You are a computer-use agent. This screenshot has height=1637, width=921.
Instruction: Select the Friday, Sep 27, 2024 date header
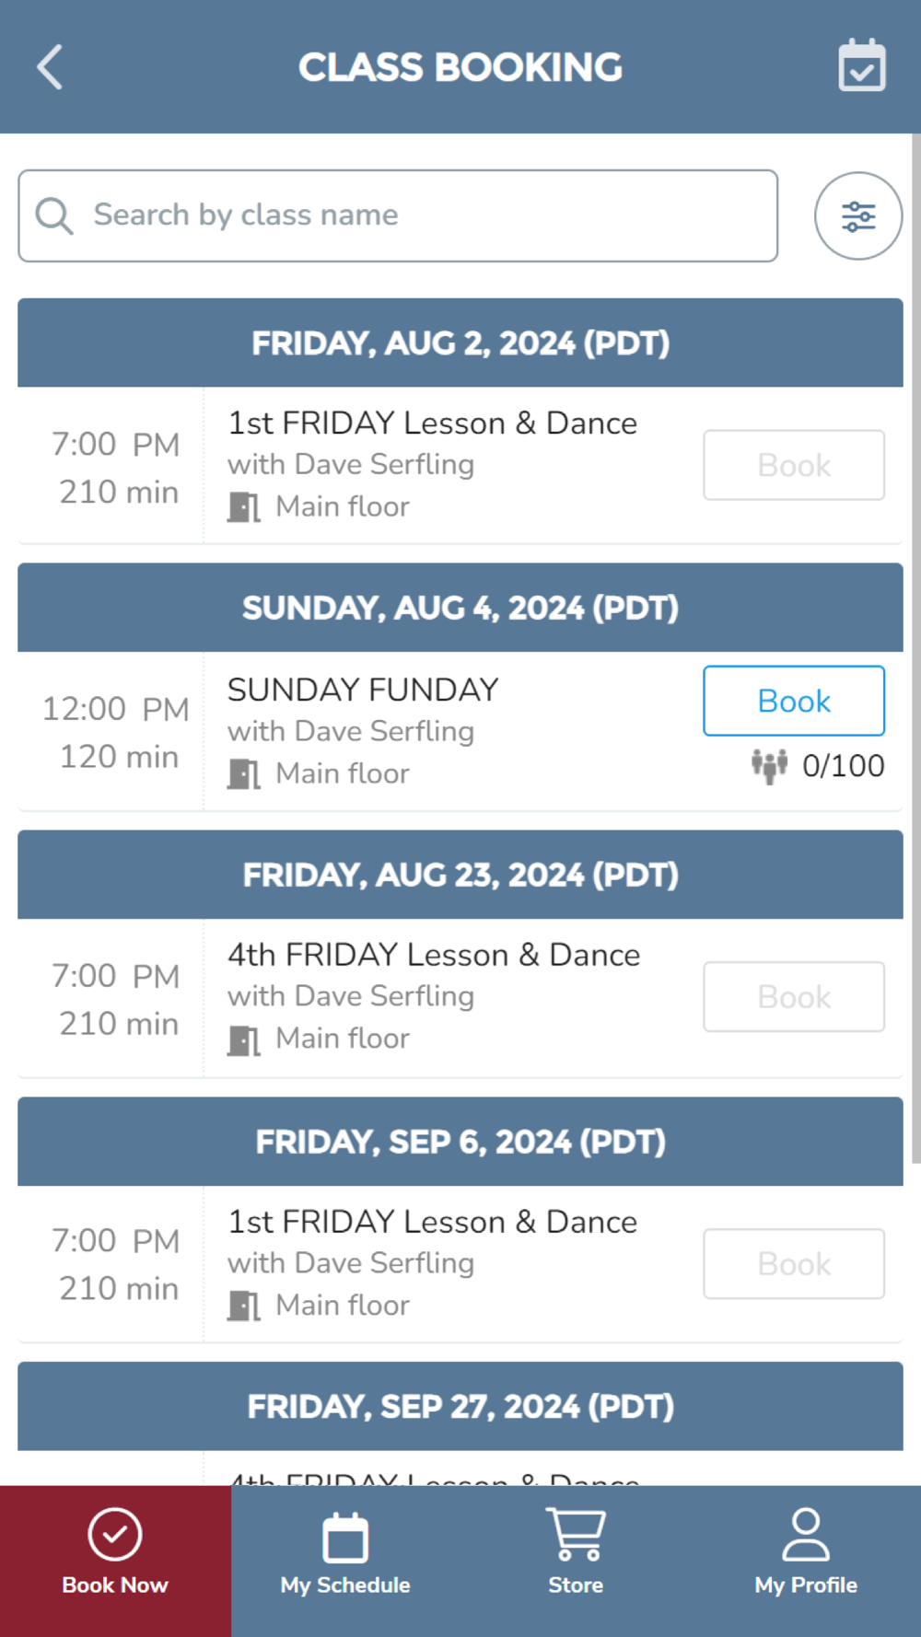coord(460,1406)
